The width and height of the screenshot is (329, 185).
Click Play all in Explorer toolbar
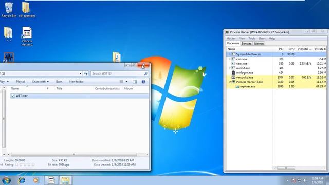pos(21,82)
